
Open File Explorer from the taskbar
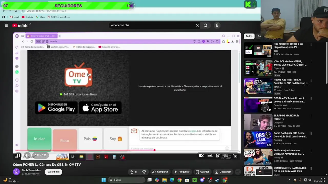pos(165,180)
